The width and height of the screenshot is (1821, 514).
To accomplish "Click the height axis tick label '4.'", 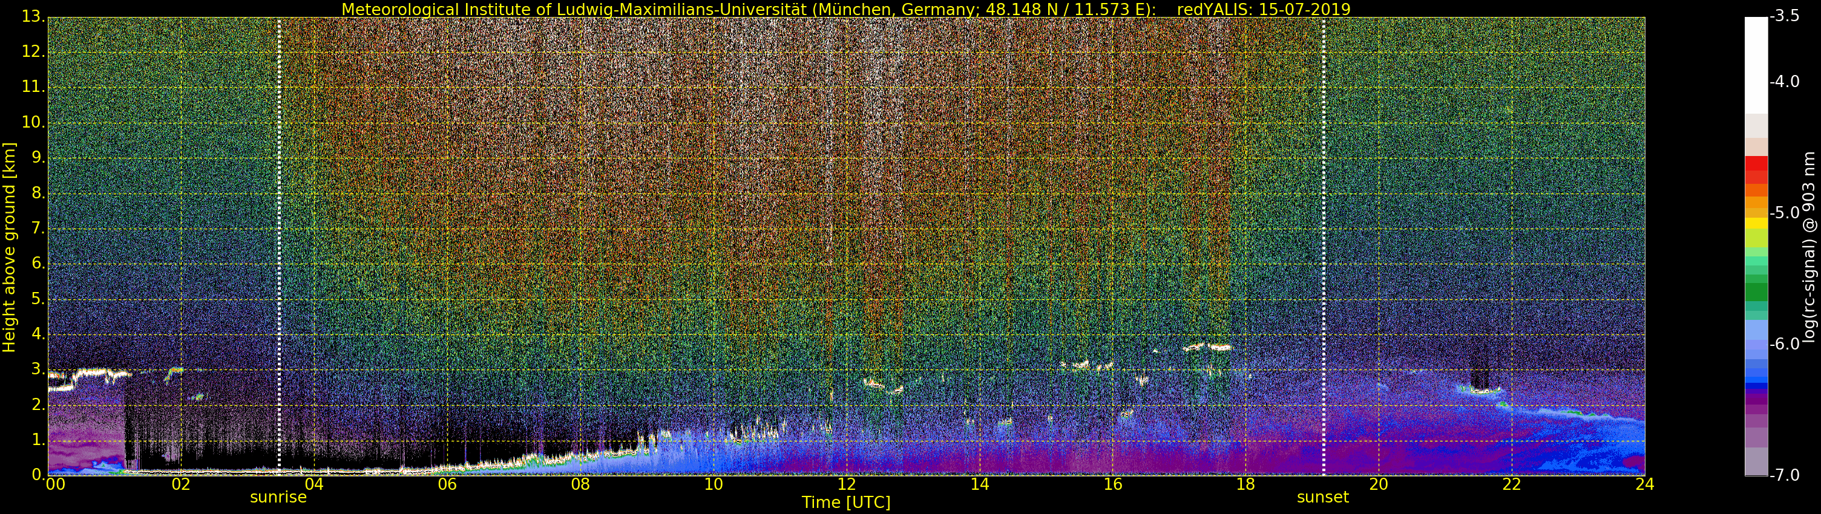I will point(38,334).
